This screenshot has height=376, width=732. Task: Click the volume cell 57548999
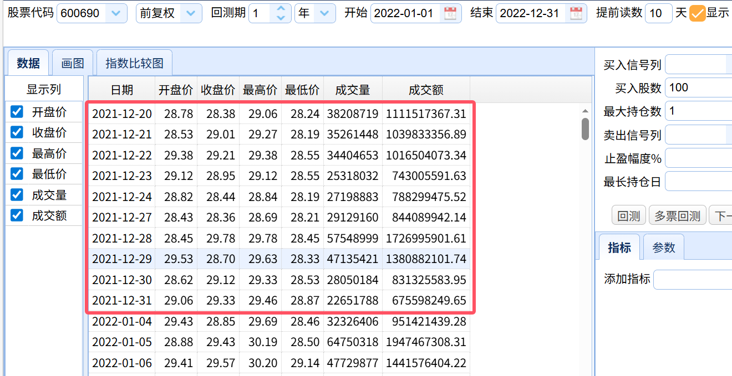(x=353, y=238)
